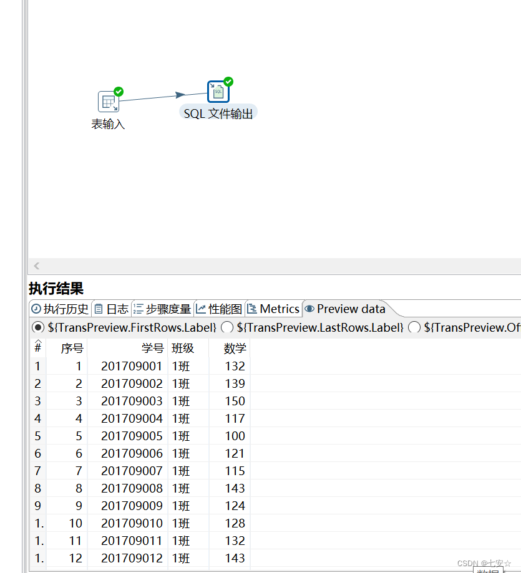Switch to the Metrics tab

pos(273,309)
